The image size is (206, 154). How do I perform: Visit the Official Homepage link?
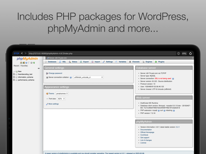coord(147,132)
